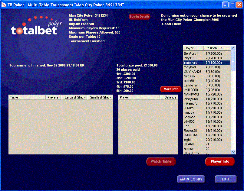Click the Watch Table button

161,161
